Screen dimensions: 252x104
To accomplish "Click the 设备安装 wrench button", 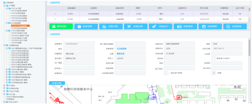I will coord(136,27).
